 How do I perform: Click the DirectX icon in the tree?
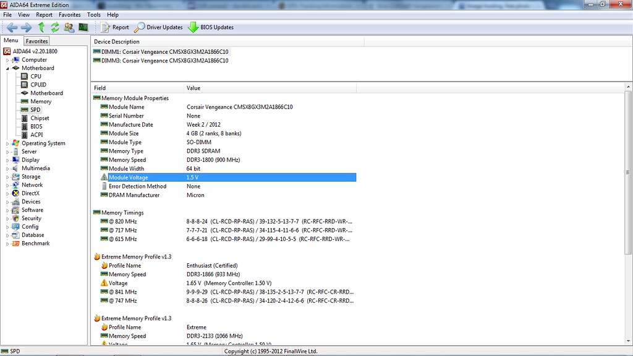(15, 193)
